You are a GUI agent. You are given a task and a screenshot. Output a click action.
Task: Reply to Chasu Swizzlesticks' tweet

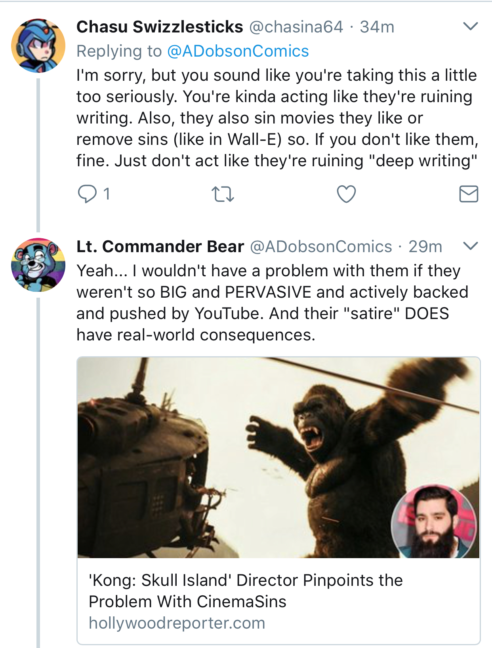(87, 194)
